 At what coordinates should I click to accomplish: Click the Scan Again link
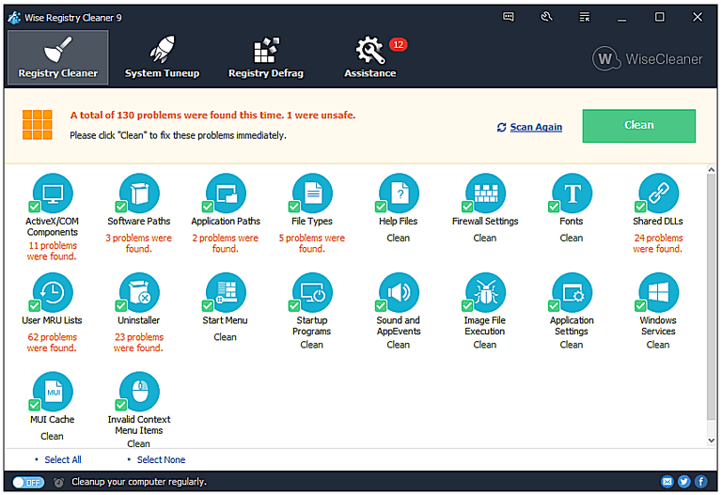[x=536, y=127]
